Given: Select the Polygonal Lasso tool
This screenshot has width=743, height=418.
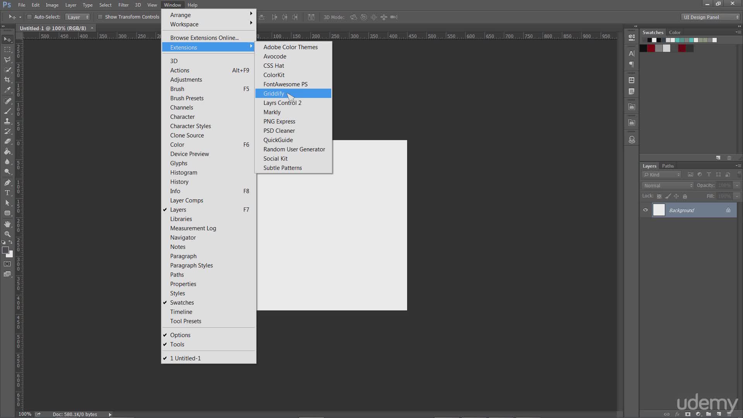Looking at the screenshot, I should click(x=7, y=60).
